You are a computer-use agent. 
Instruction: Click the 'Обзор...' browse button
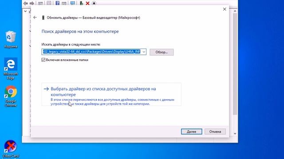tap(162, 52)
